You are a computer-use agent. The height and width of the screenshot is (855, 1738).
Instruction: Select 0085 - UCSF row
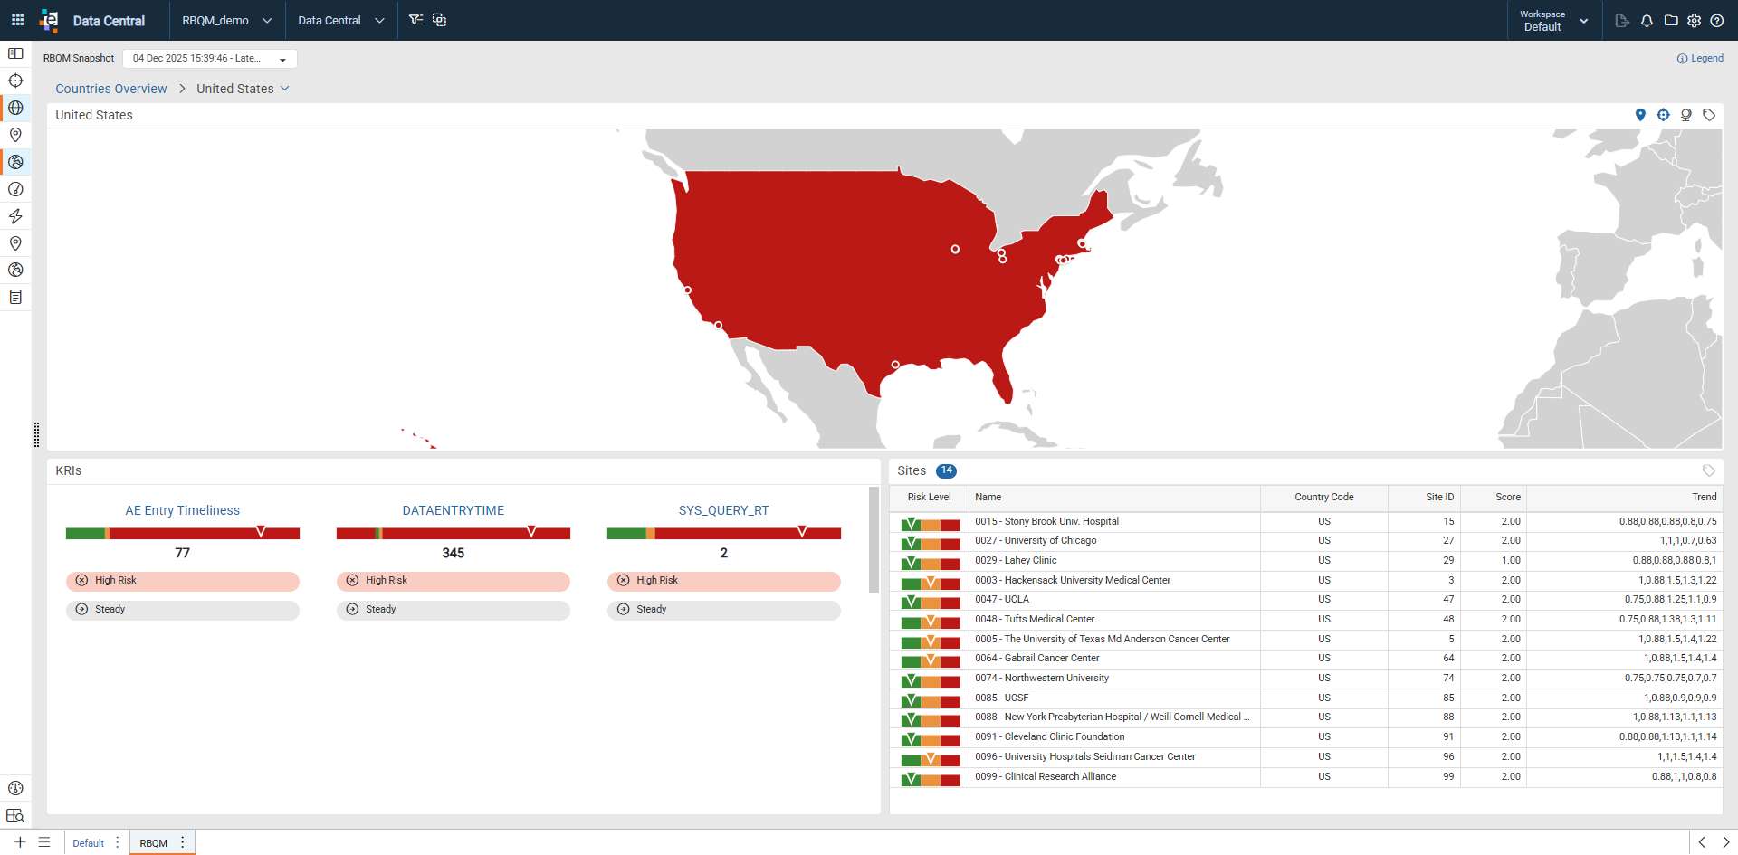coord(1305,698)
